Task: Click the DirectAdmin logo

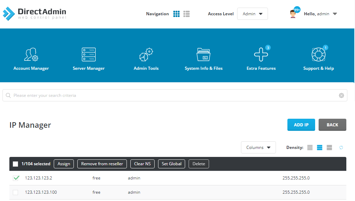Action: pos(34,14)
